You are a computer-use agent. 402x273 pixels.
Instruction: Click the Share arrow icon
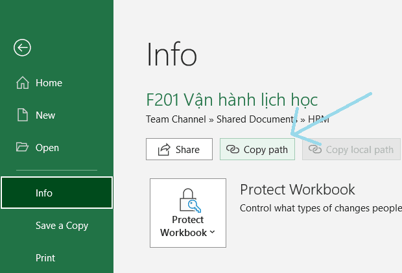pyautogui.click(x=164, y=149)
